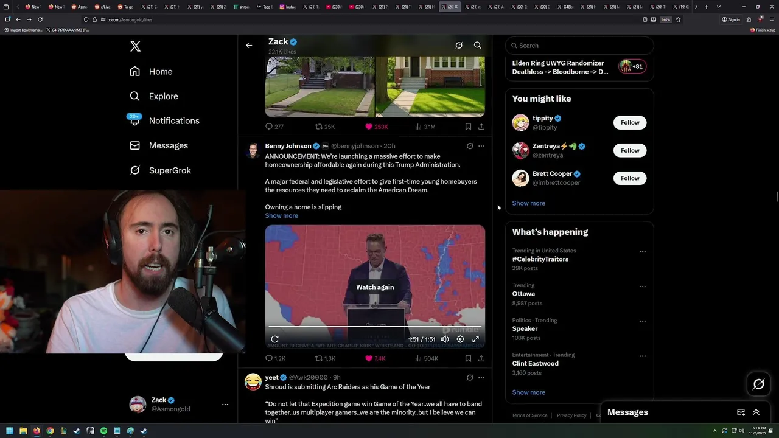This screenshot has width=779, height=438.
Task: Reload the page in browser toolbar
Action: tap(40, 19)
